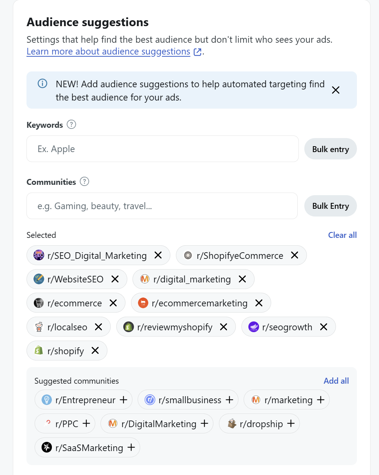Add r/smallbusiness with plus icon
Screen dimensions: 379x475
(230, 400)
